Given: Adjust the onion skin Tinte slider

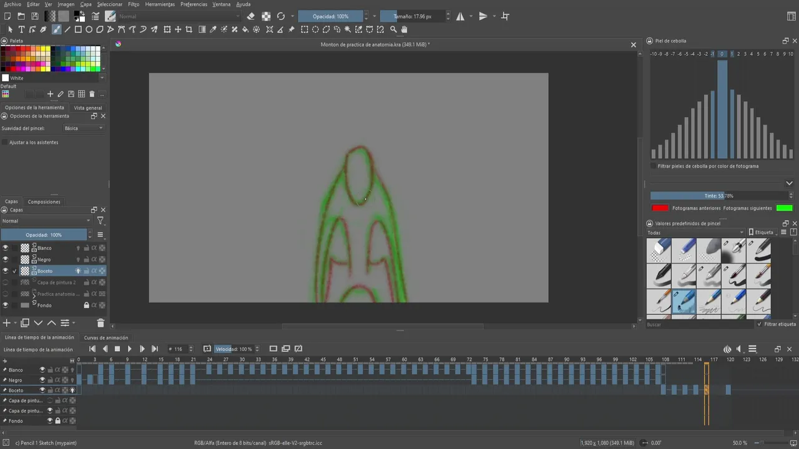Looking at the screenshot, I should coord(719,196).
